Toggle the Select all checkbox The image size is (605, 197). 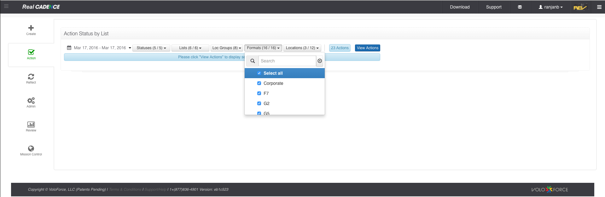(x=259, y=73)
